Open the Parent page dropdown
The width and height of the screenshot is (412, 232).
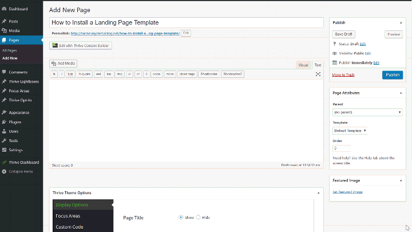coord(367,112)
